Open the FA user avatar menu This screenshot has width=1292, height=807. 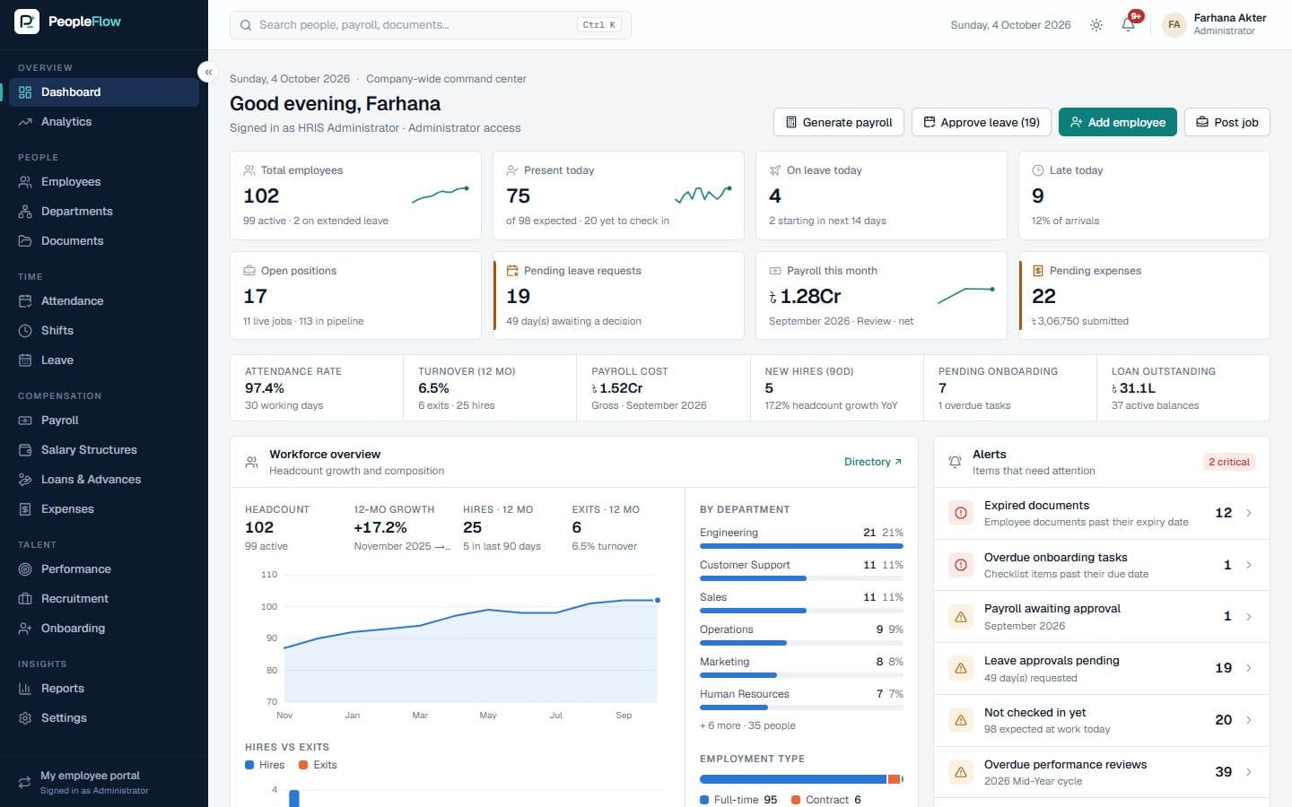point(1174,25)
